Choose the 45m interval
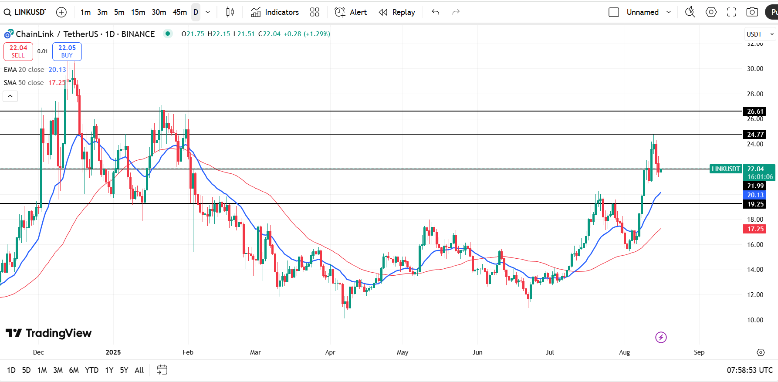778x382 pixels. click(x=180, y=12)
